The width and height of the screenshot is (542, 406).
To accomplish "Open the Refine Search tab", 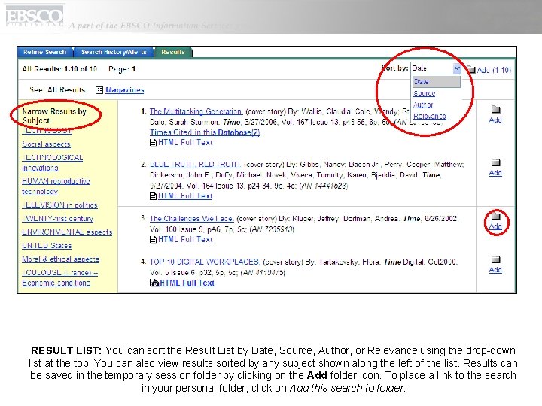I will point(44,52).
